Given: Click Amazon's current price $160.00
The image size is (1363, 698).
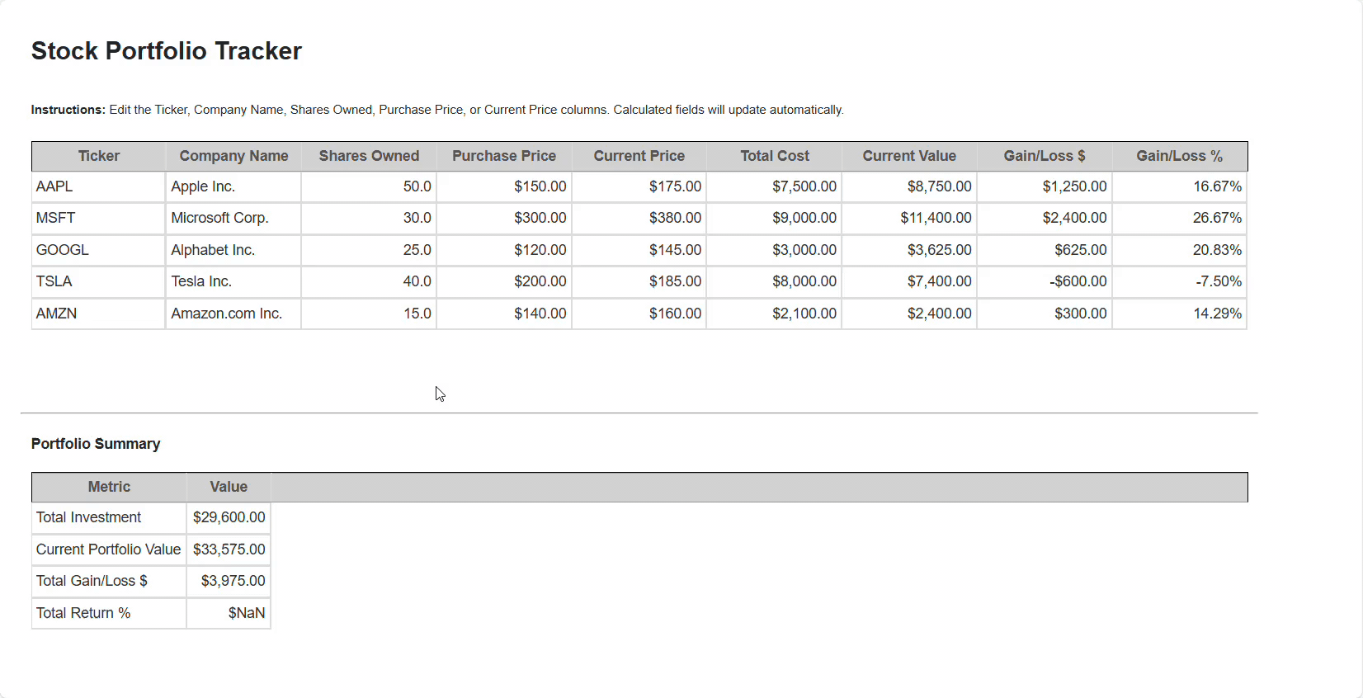Looking at the screenshot, I should [639, 314].
